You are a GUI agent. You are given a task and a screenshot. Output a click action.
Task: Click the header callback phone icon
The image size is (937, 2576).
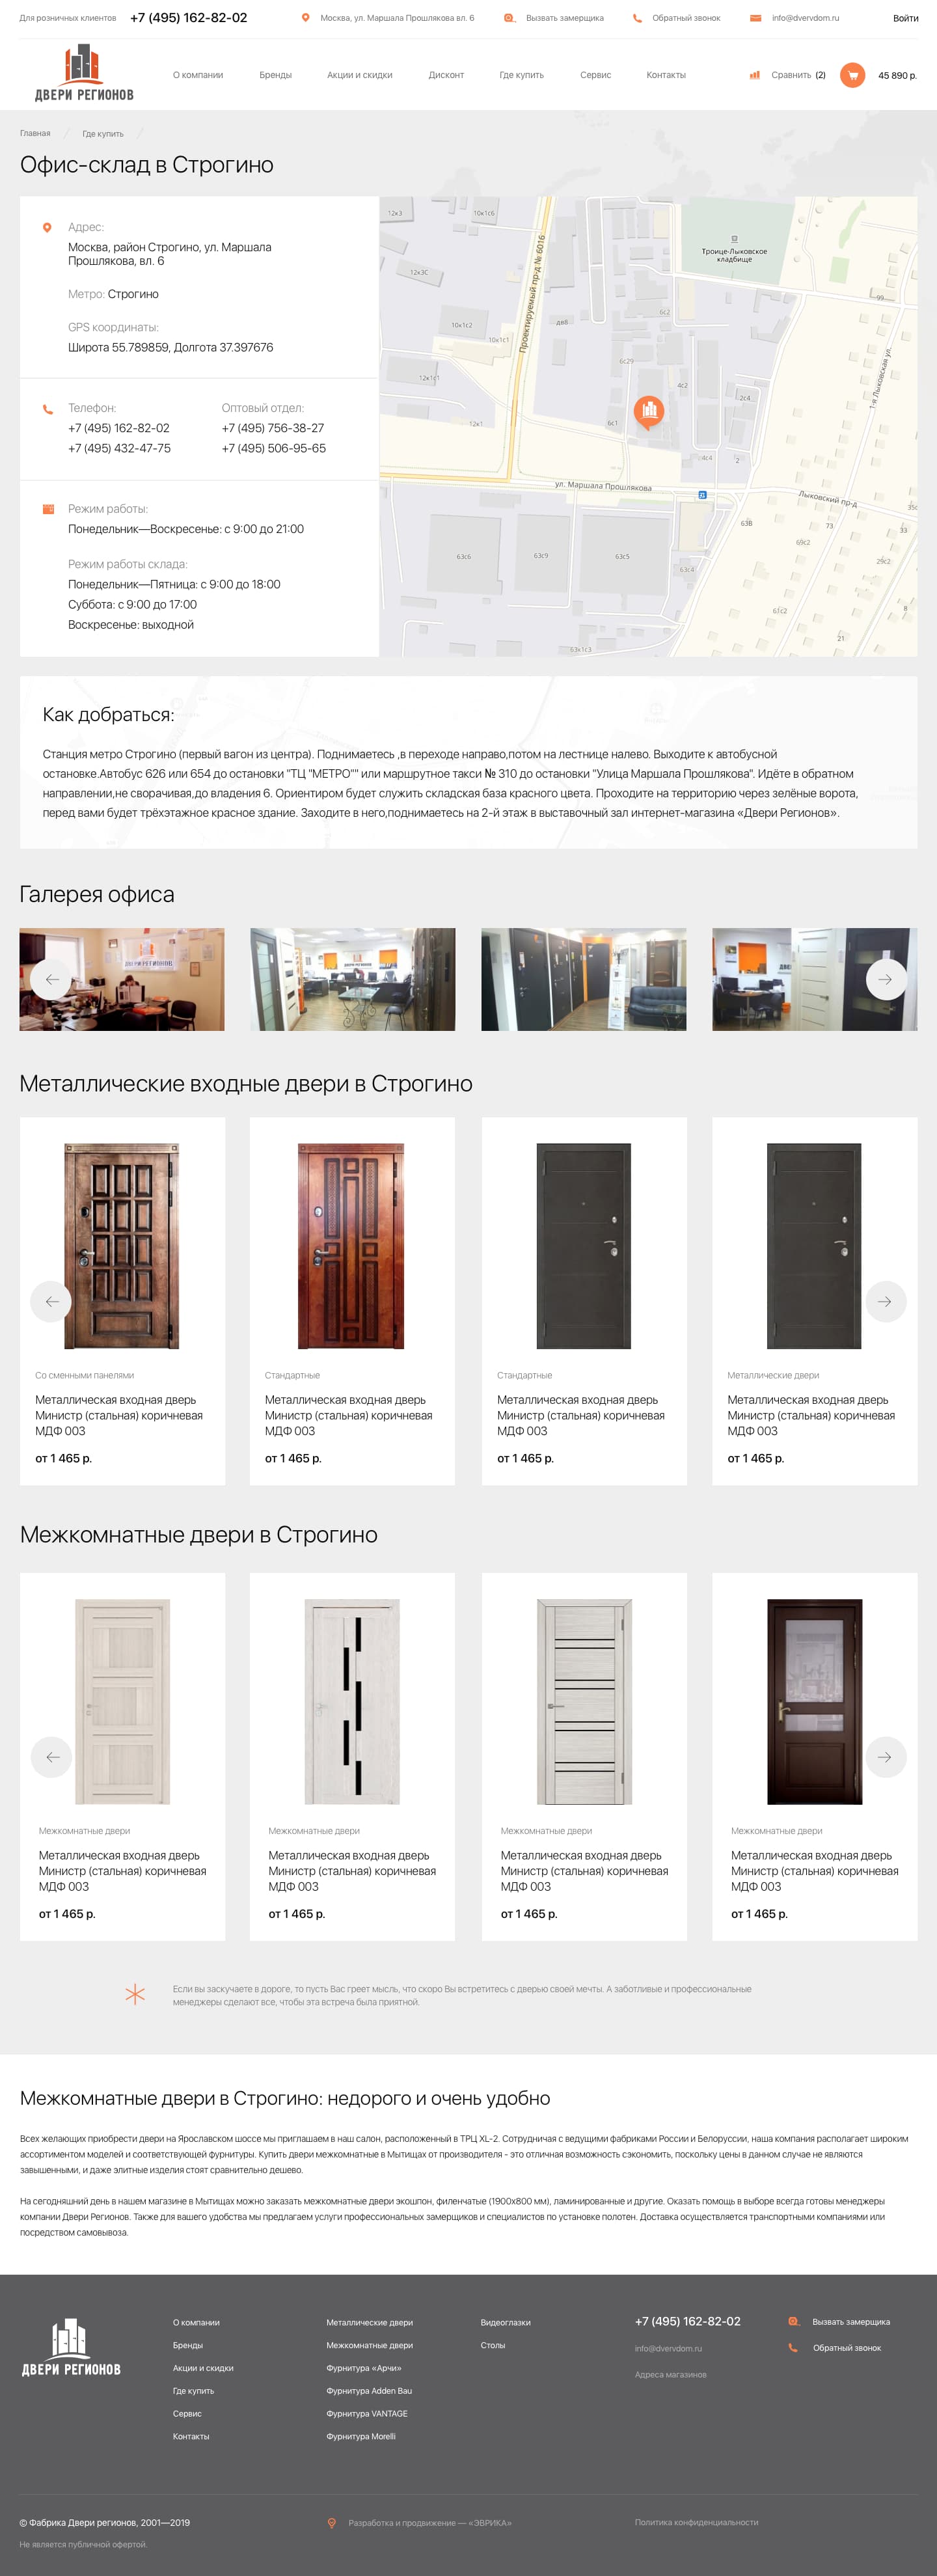click(637, 18)
